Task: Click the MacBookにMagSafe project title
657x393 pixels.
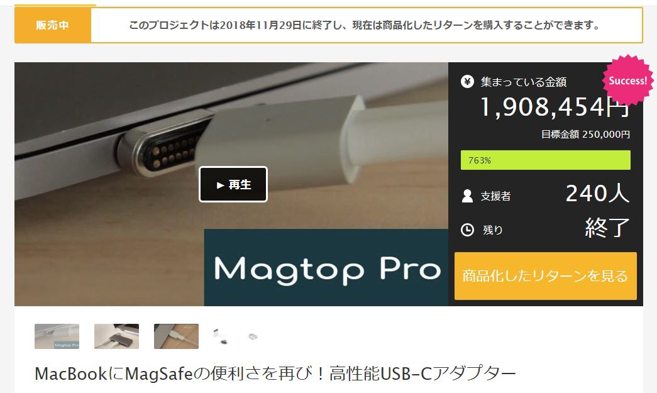Action: (275, 374)
